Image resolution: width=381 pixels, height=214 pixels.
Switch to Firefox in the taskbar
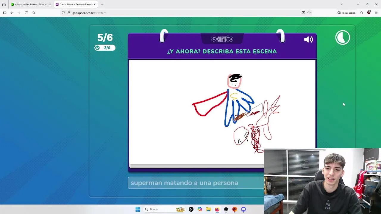pos(217,209)
